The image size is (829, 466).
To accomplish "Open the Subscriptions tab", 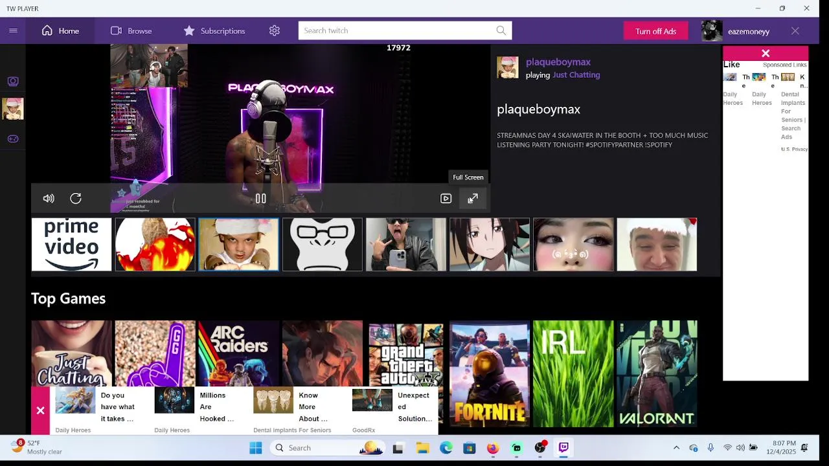I will coord(214,30).
